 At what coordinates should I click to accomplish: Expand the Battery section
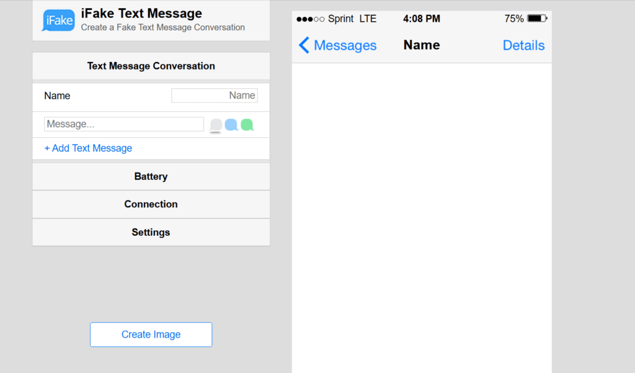[x=151, y=176]
